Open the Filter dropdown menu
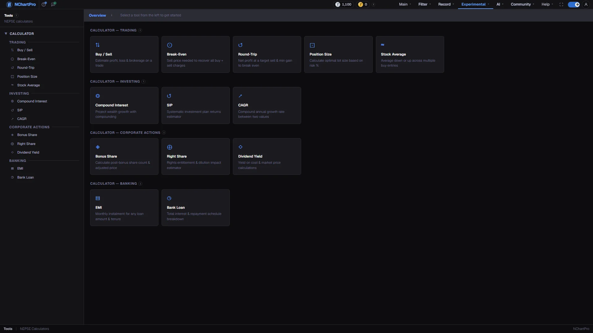Viewport: 593px width, 333px height. (x=425, y=4)
